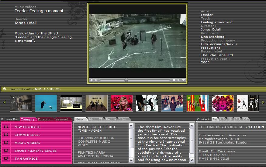266x167 pixels.
Task: Open the video player options dropdown
Action: (183, 80)
